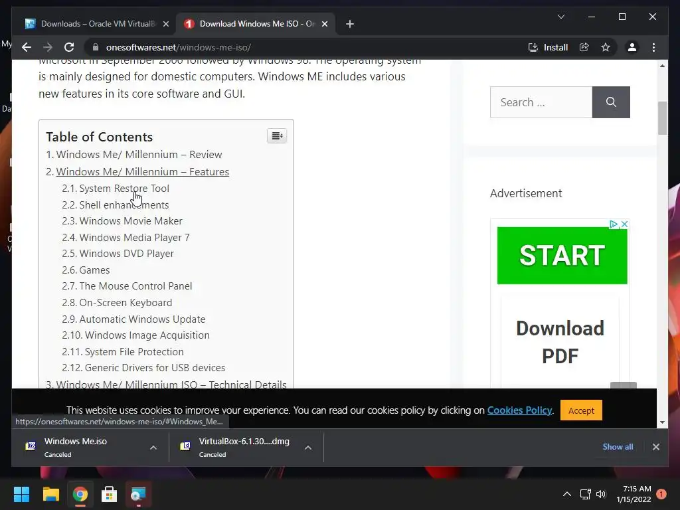This screenshot has height=510, width=680.
Task: Share this page via share icon
Action: pos(584,47)
